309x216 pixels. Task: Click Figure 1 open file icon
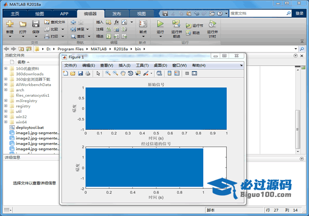click(x=73, y=73)
